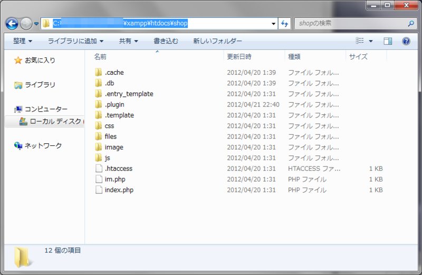Select the index.php file name
Viewport: 422px width, 275px height.
pos(119,190)
